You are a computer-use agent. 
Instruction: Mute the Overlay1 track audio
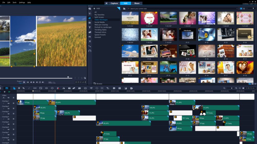coord(8,104)
